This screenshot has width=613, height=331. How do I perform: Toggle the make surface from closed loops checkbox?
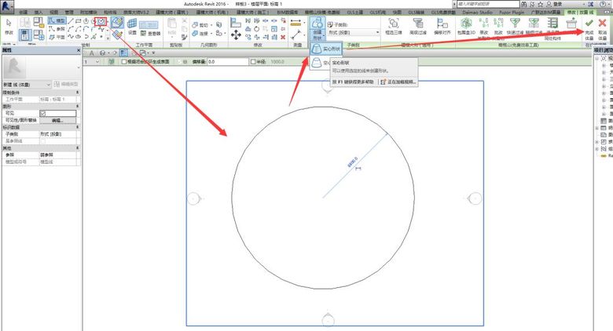point(123,62)
